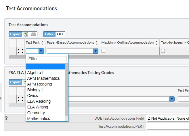Screen dimensions: 189x136
Task: Click the expand icon in first table row
Action: (20, 51)
